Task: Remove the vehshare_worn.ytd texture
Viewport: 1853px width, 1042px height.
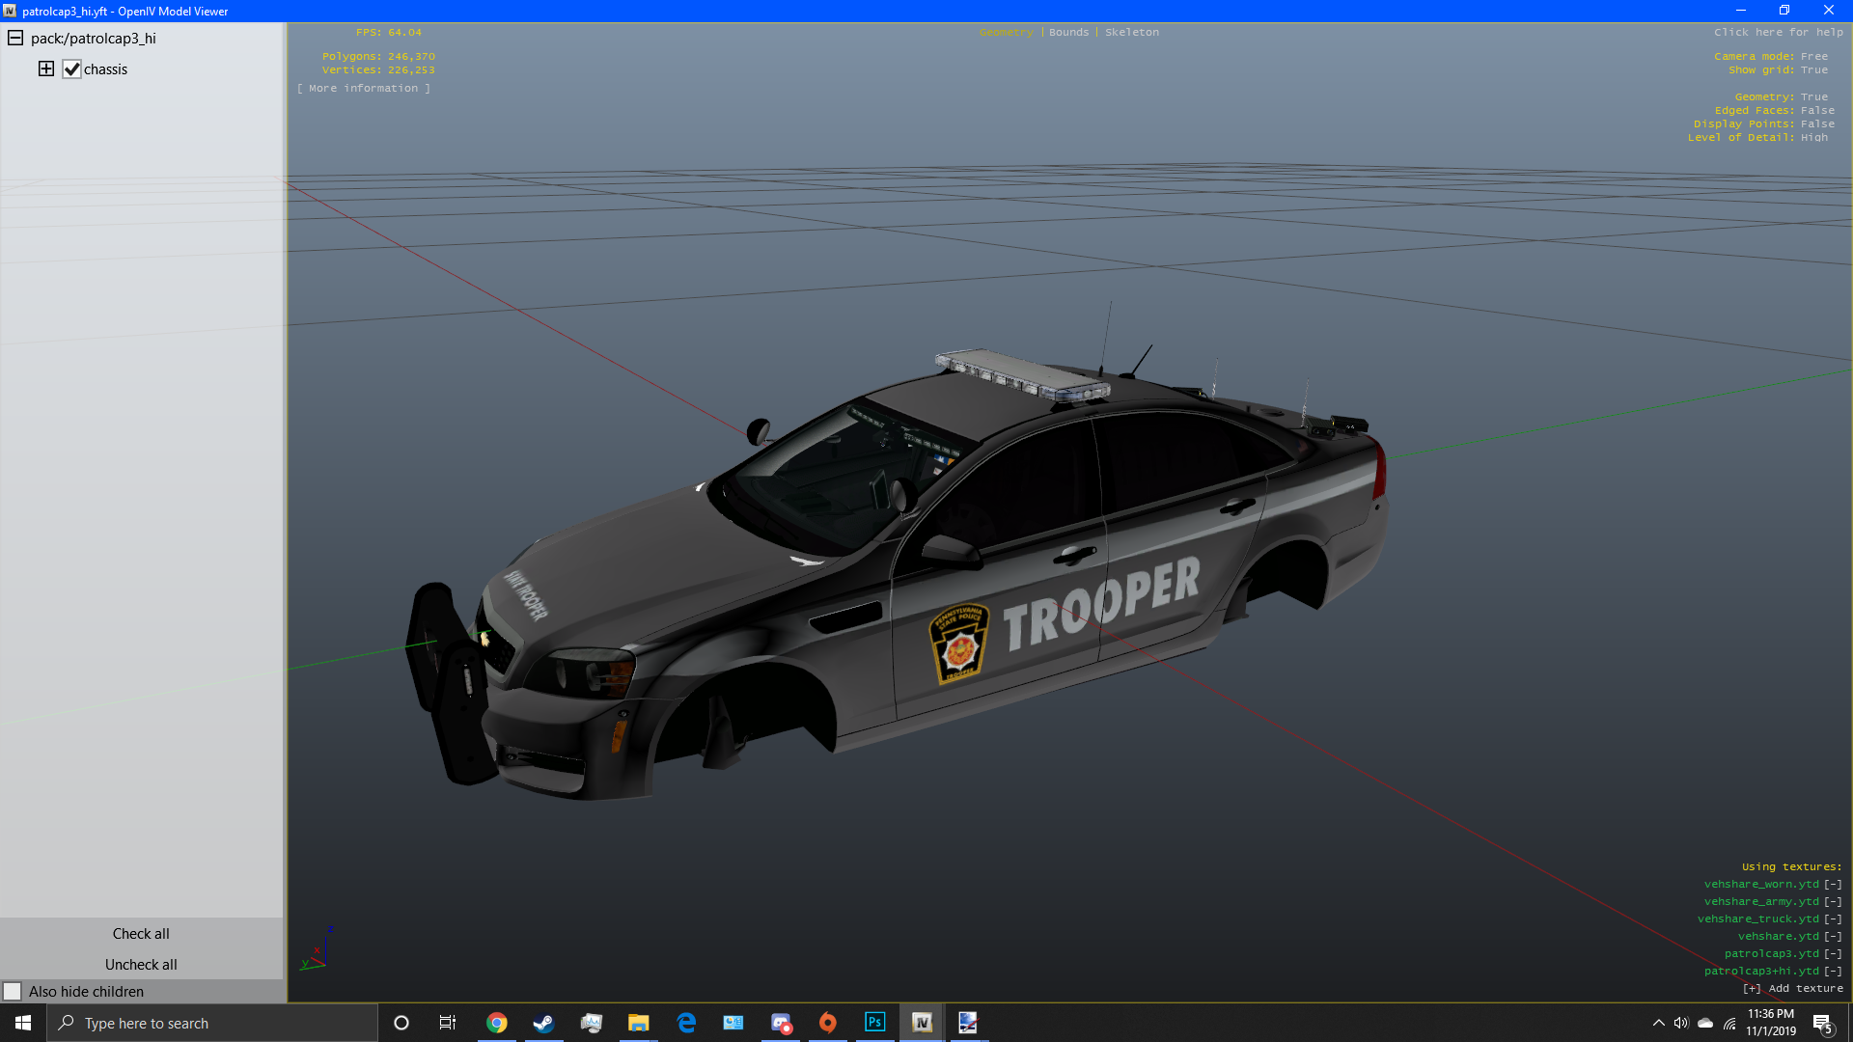Action: pyautogui.click(x=1833, y=884)
